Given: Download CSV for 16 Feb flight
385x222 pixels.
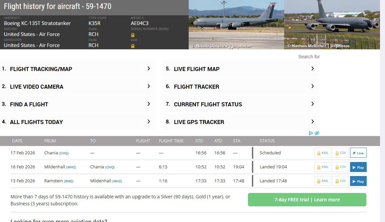Looking at the screenshot, I should pyautogui.click(x=340, y=167).
